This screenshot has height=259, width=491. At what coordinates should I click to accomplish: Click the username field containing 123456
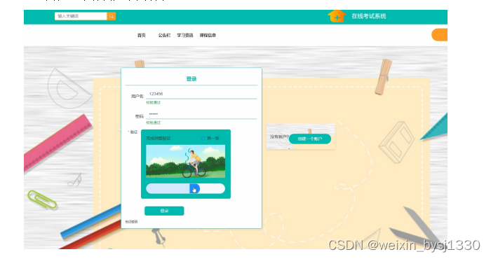pyautogui.click(x=201, y=94)
